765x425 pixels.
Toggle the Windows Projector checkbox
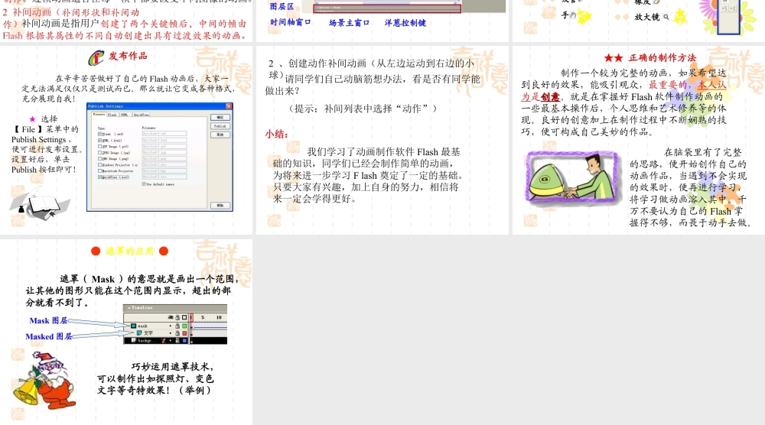(100, 165)
